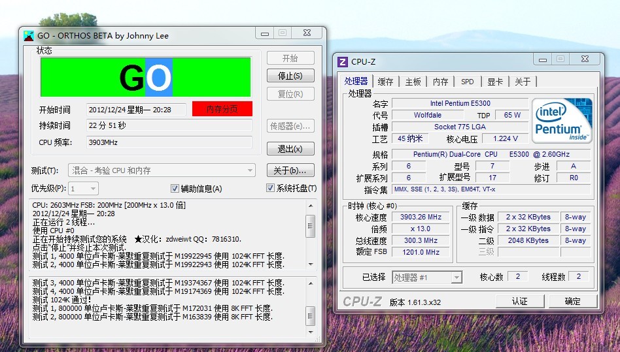Toggle the 辅助信息(A) checkbox

click(x=175, y=189)
